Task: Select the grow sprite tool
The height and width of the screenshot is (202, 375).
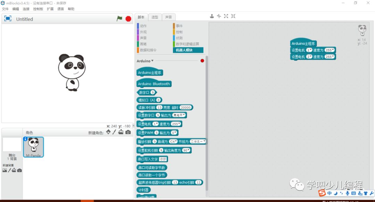Action: click(x=226, y=16)
